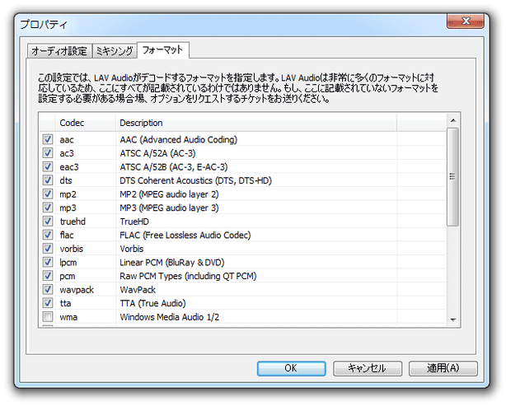Click the scrollbar up arrow
The image size is (506, 406).
452,120
